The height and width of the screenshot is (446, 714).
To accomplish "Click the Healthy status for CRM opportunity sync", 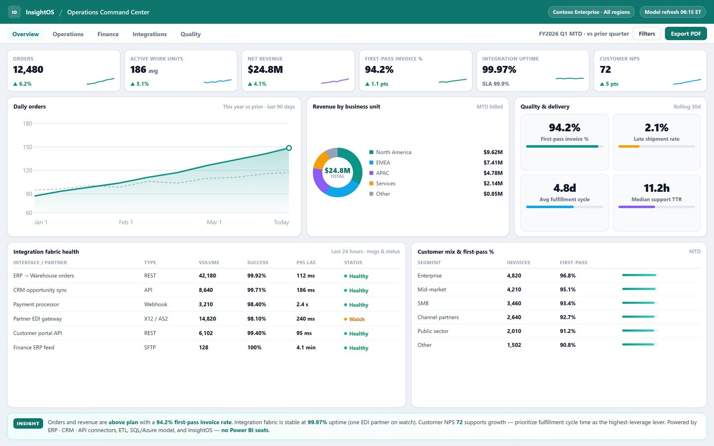I will point(356,290).
